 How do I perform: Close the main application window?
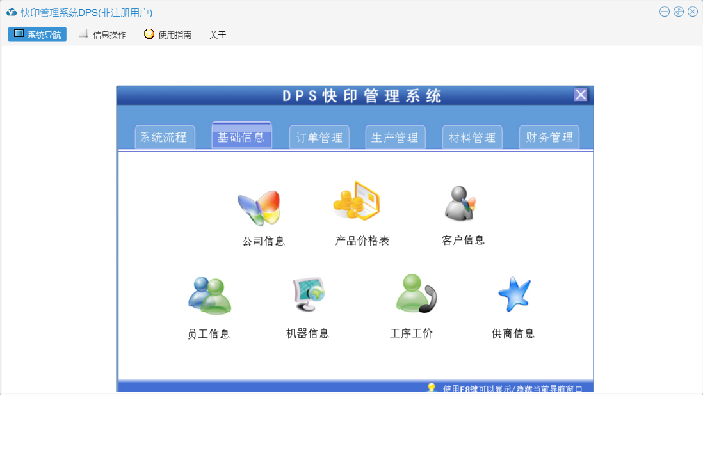[x=693, y=12]
